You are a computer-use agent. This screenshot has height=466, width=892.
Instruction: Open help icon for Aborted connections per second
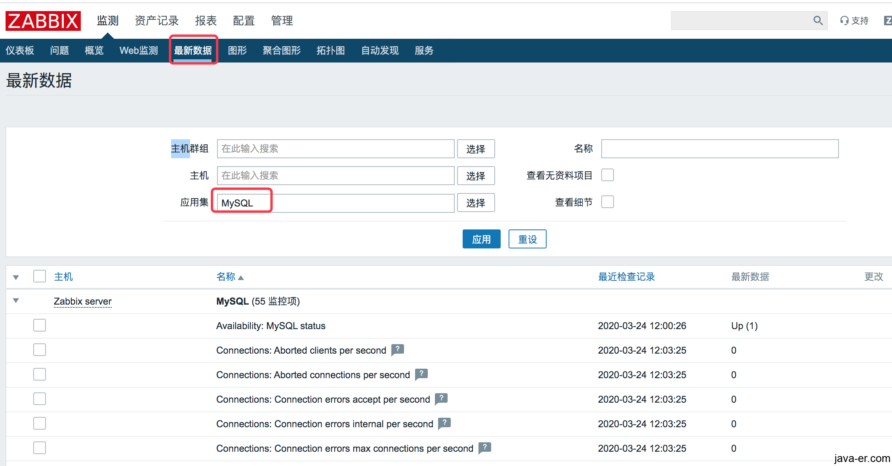coord(421,374)
